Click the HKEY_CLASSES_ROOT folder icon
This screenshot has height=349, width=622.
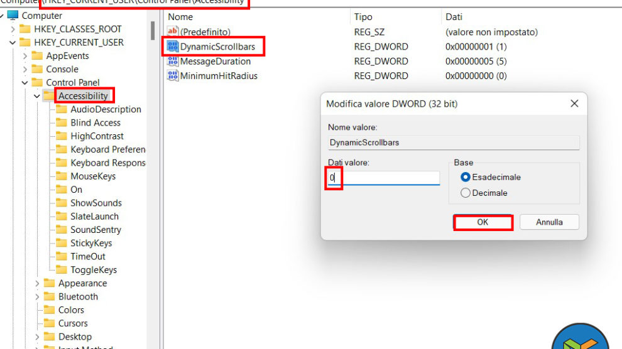pos(25,28)
